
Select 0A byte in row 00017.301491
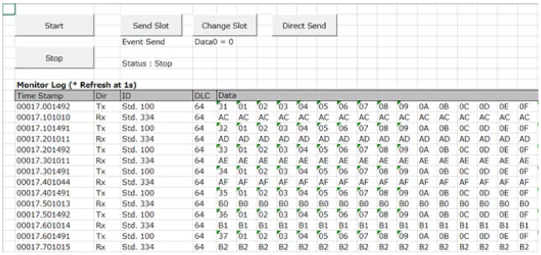pyautogui.click(x=427, y=171)
